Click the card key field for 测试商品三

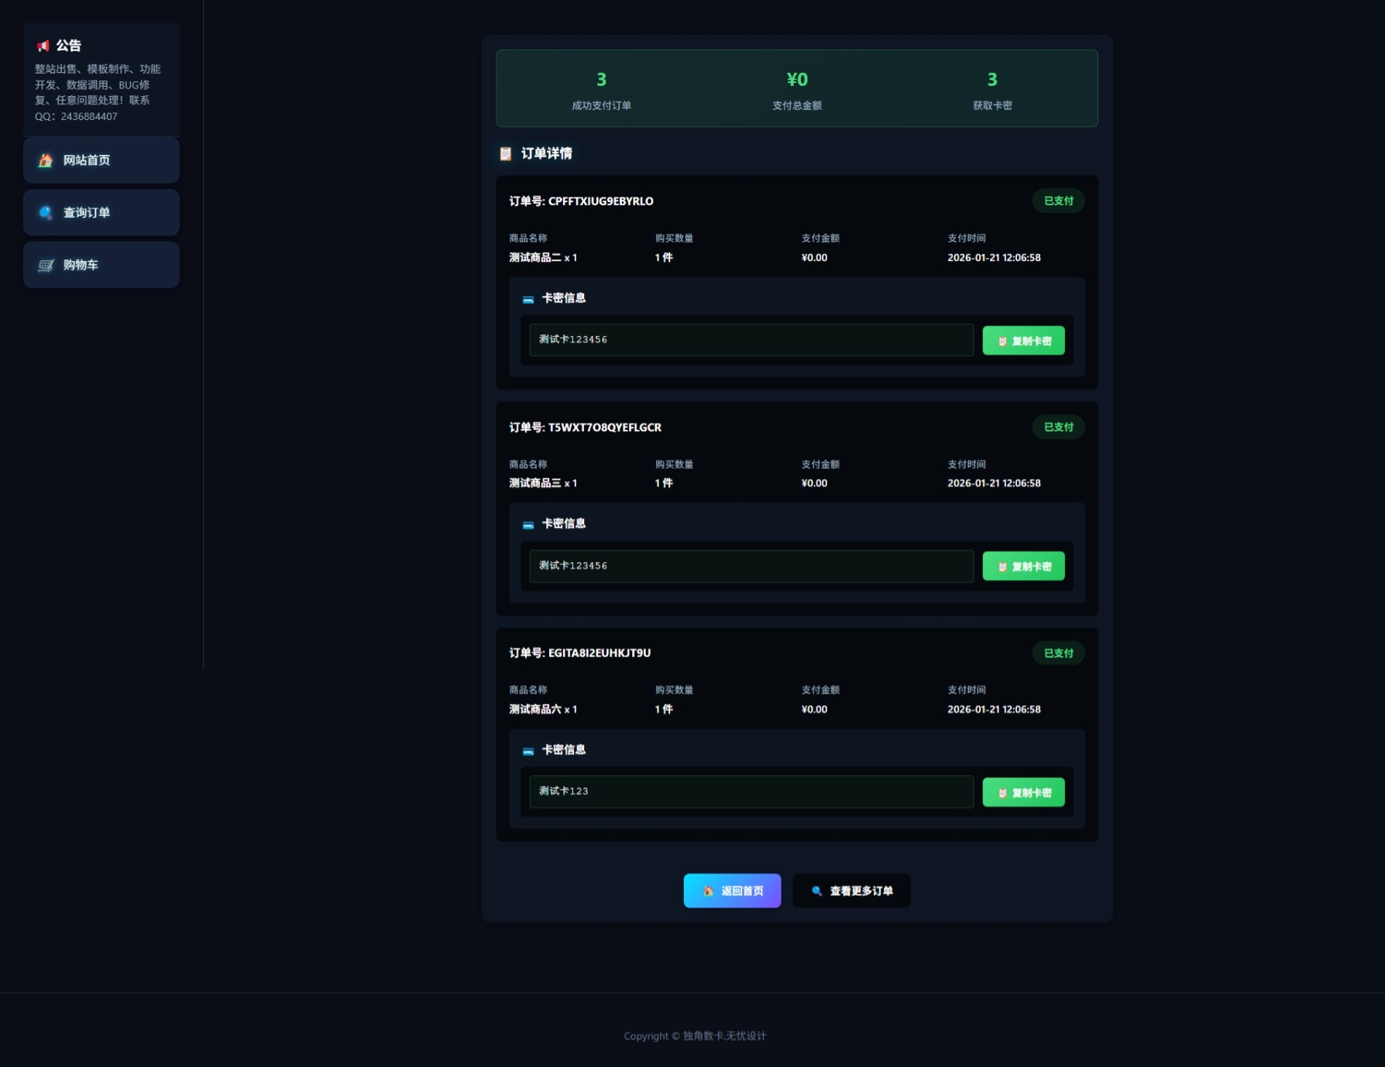pyautogui.click(x=751, y=566)
